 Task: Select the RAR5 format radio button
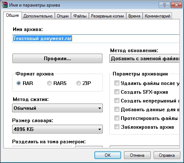click(x=49, y=83)
